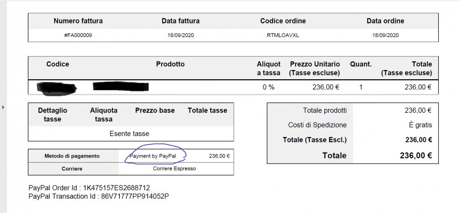Select the PayPal Transaction Id line
459x213 pixels.
tap(99, 197)
